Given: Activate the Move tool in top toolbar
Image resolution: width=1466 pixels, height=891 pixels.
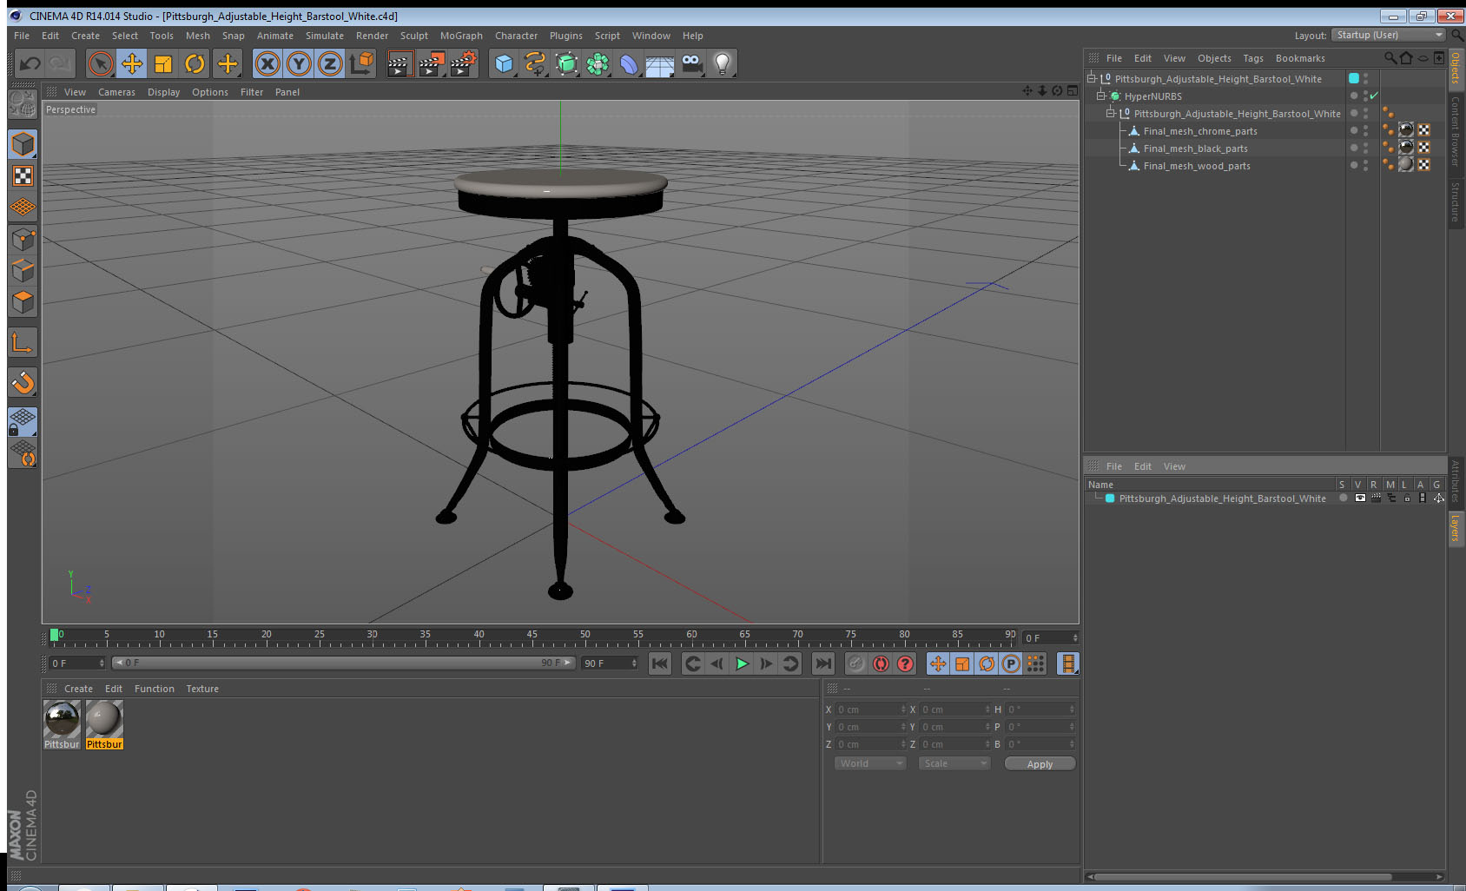Looking at the screenshot, I should click(132, 63).
